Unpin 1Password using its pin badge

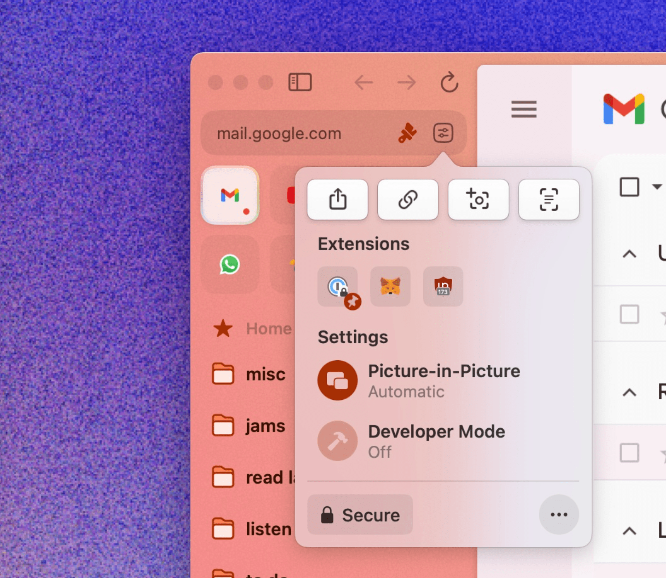click(x=352, y=301)
